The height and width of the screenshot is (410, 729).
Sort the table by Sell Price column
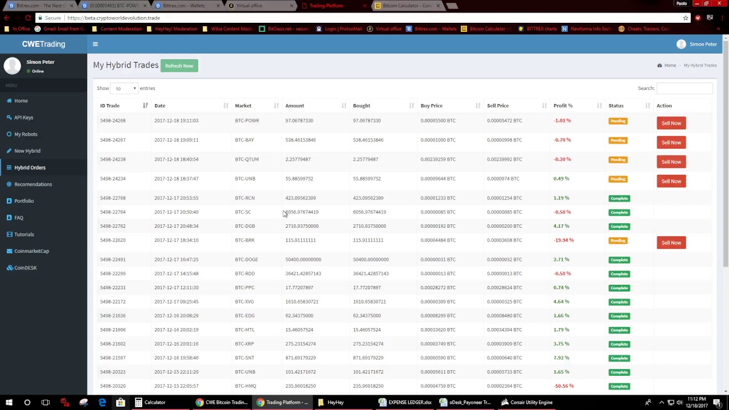tap(517, 105)
